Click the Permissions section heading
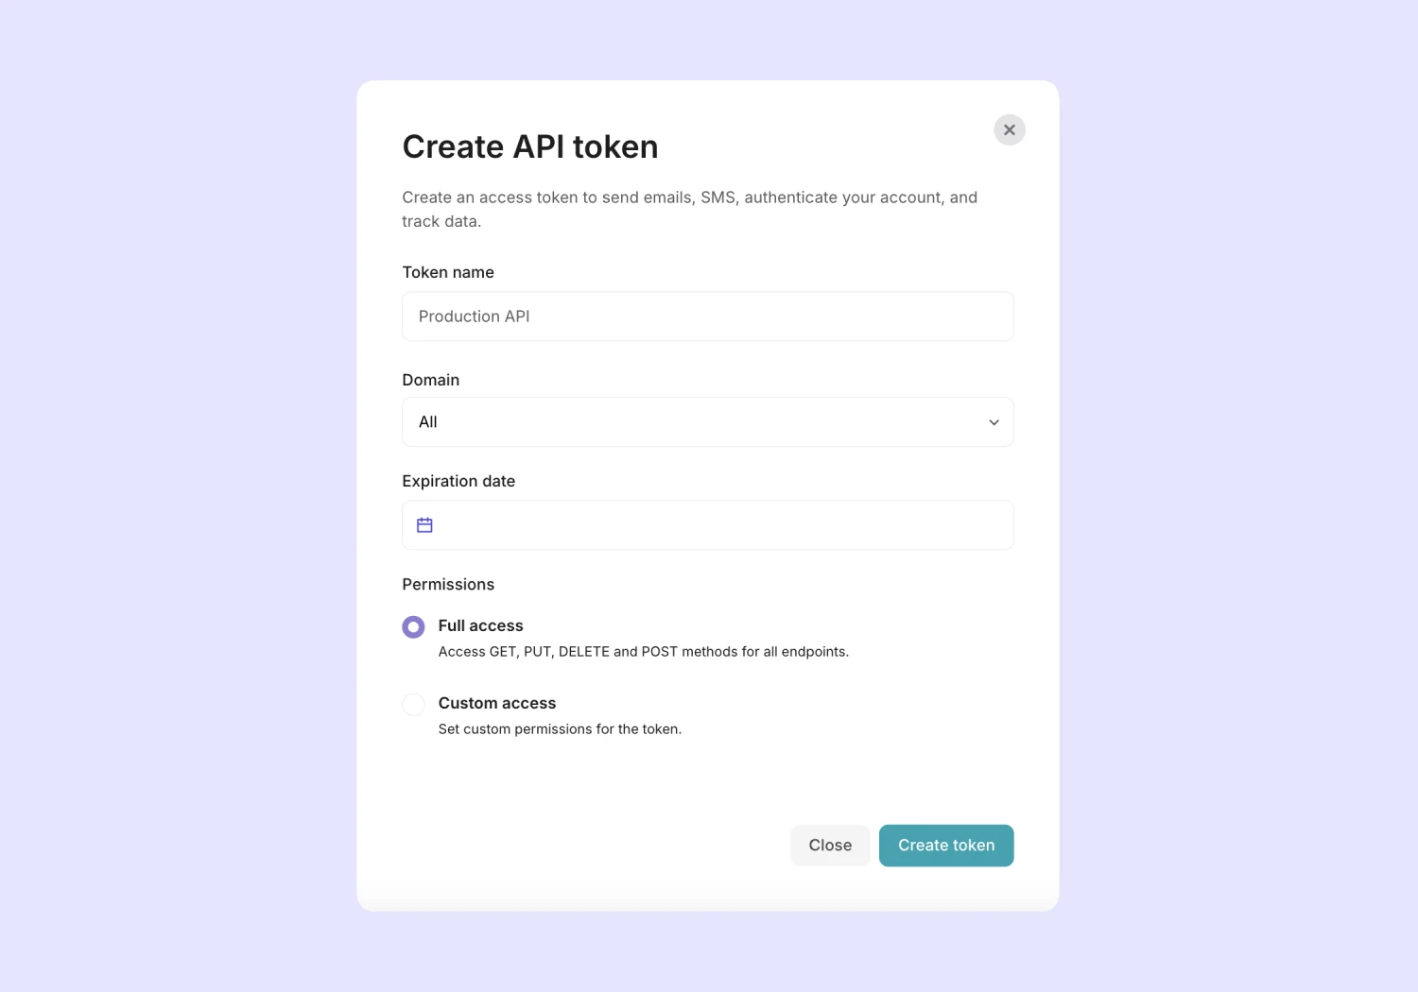Image resolution: width=1418 pixels, height=992 pixels. [448, 585]
